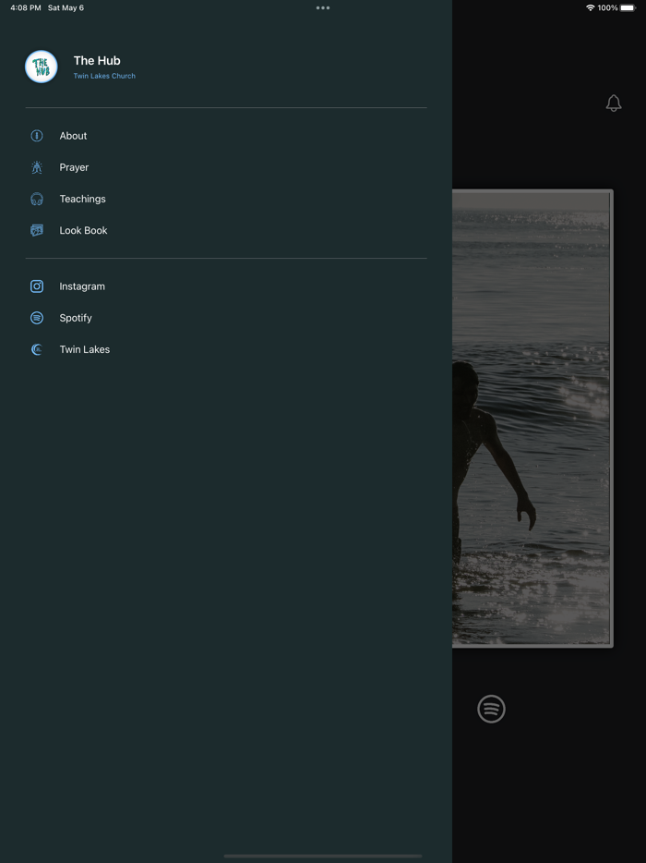Visit the Twin Lakes link label
The image size is (646, 863).
85,349
